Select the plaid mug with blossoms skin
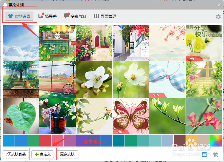Image resolution: width=224 pixels, height=162 pixels. pyautogui.click(x=57, y=116)
